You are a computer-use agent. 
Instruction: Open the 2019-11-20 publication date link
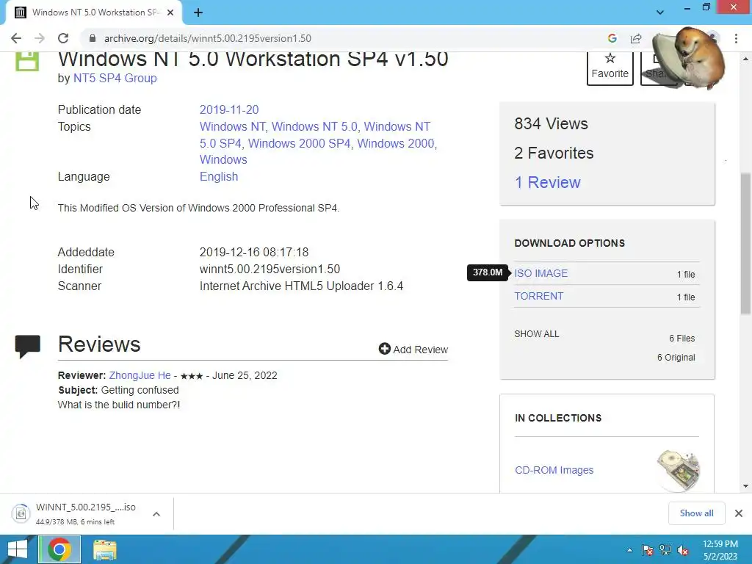click(x=229, y=110)
